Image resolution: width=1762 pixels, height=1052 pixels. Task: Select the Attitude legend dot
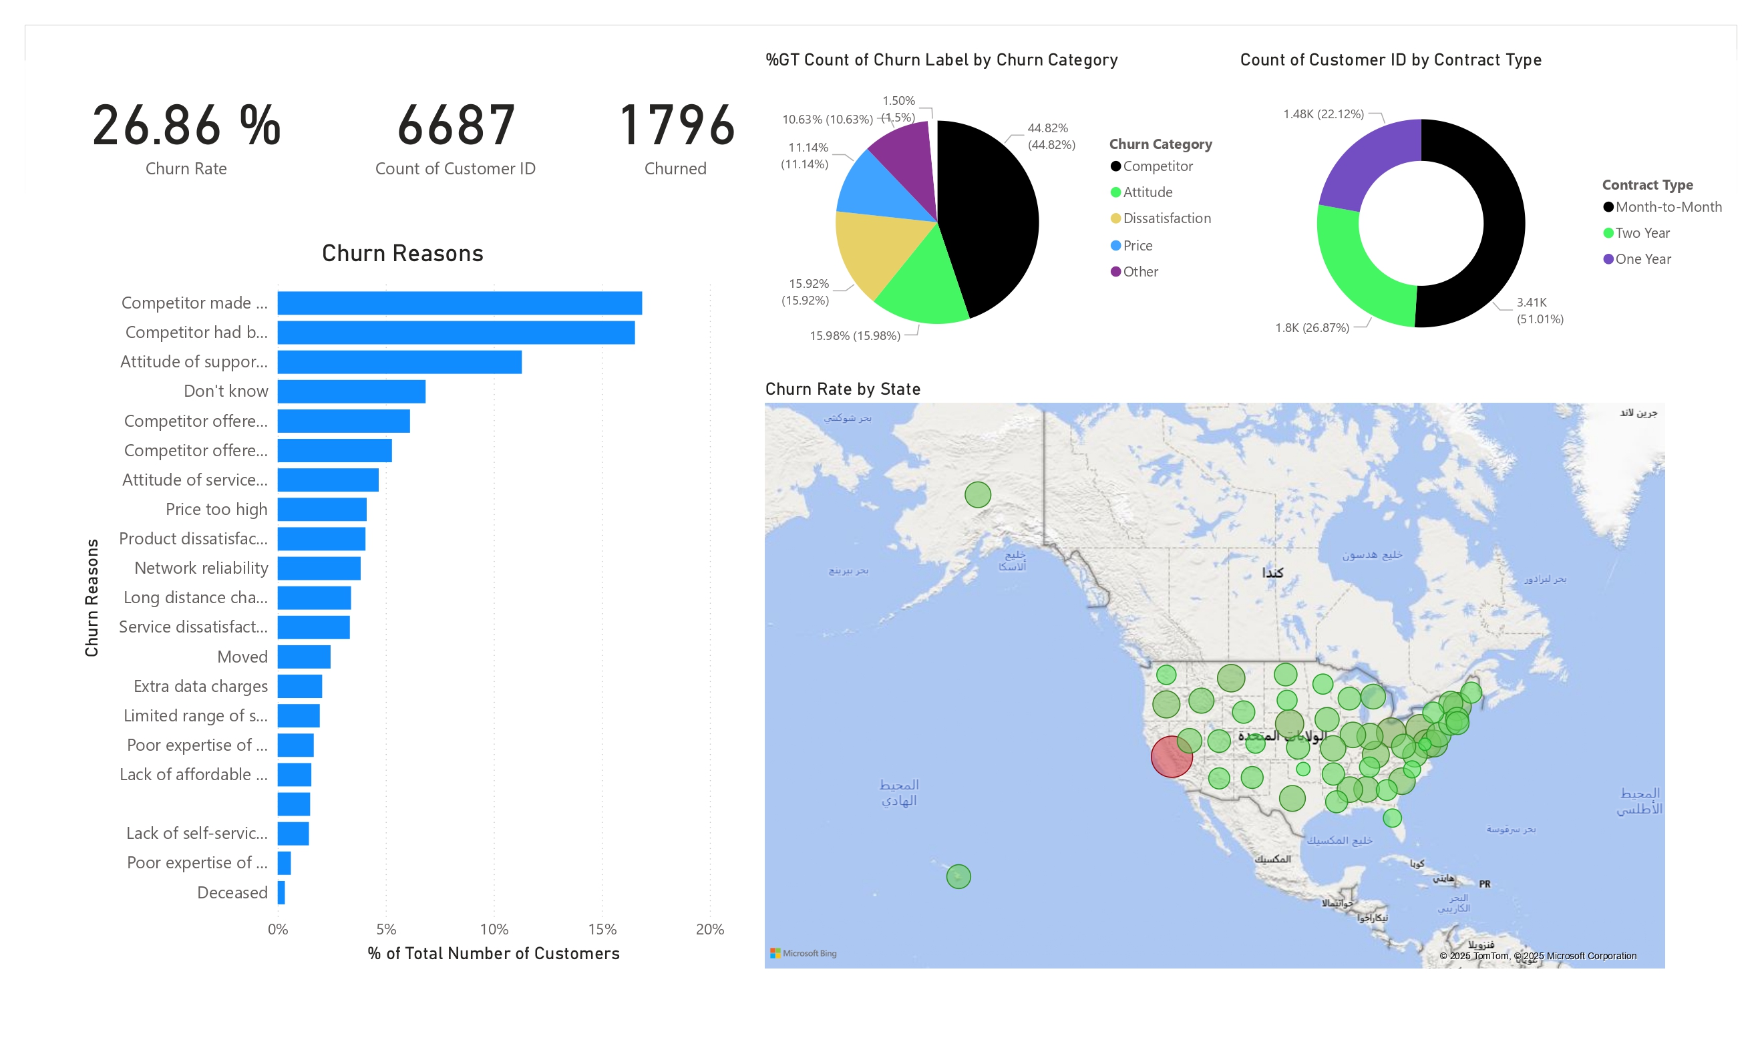tap(1115, 192)
